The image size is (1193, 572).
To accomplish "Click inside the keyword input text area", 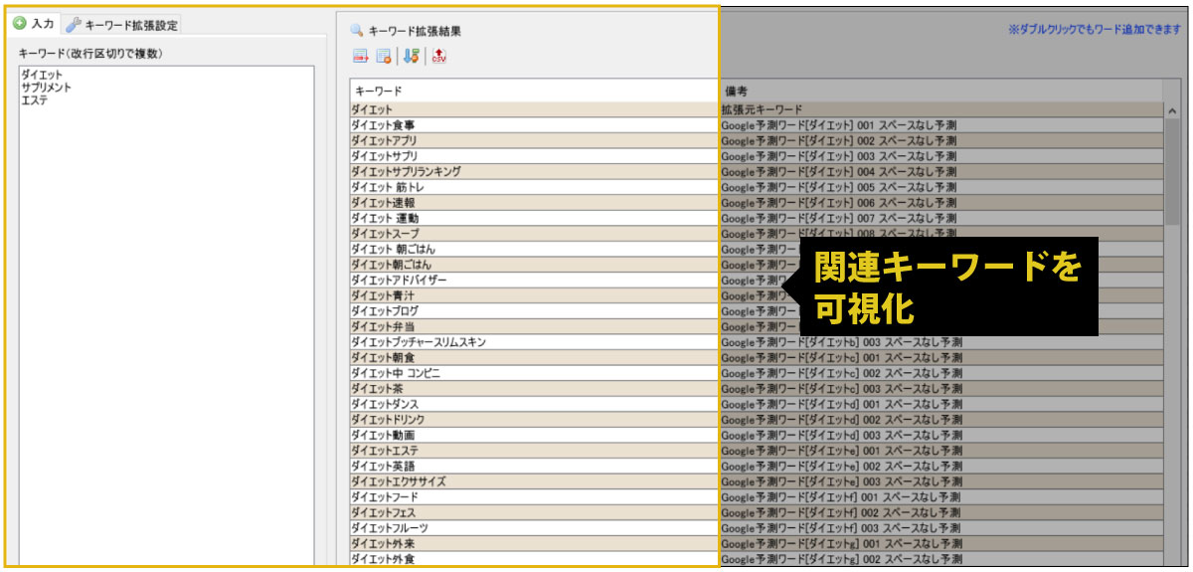I will click(165, 298).
